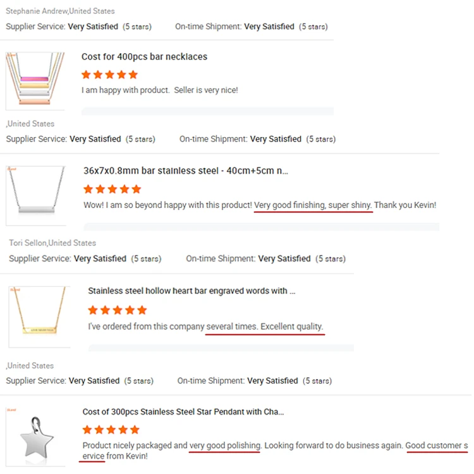Open 'Cost for 400pcs bar necklaces' title
The image size is (474, 474).
144,57
